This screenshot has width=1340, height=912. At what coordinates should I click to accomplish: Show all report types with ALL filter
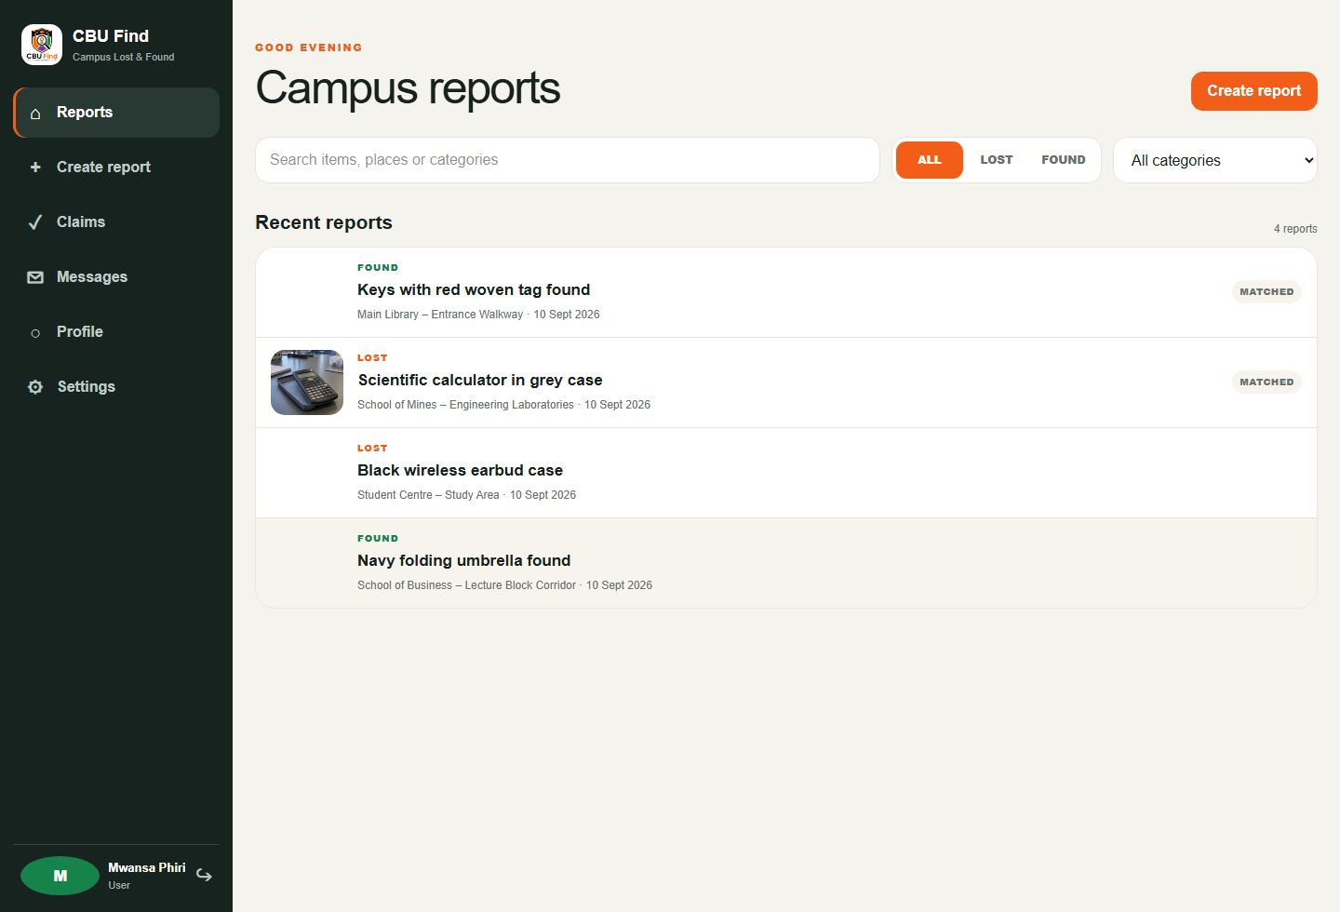(x=930, y=160)
